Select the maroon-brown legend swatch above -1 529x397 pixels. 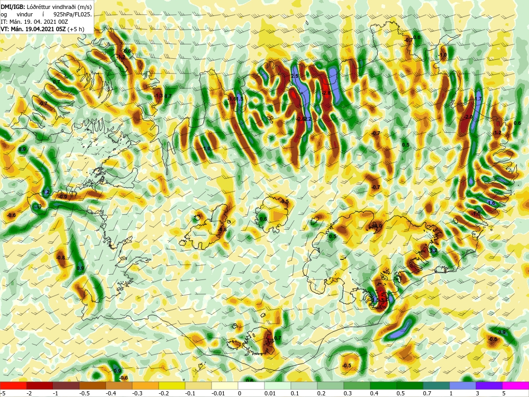click(66, 385)
